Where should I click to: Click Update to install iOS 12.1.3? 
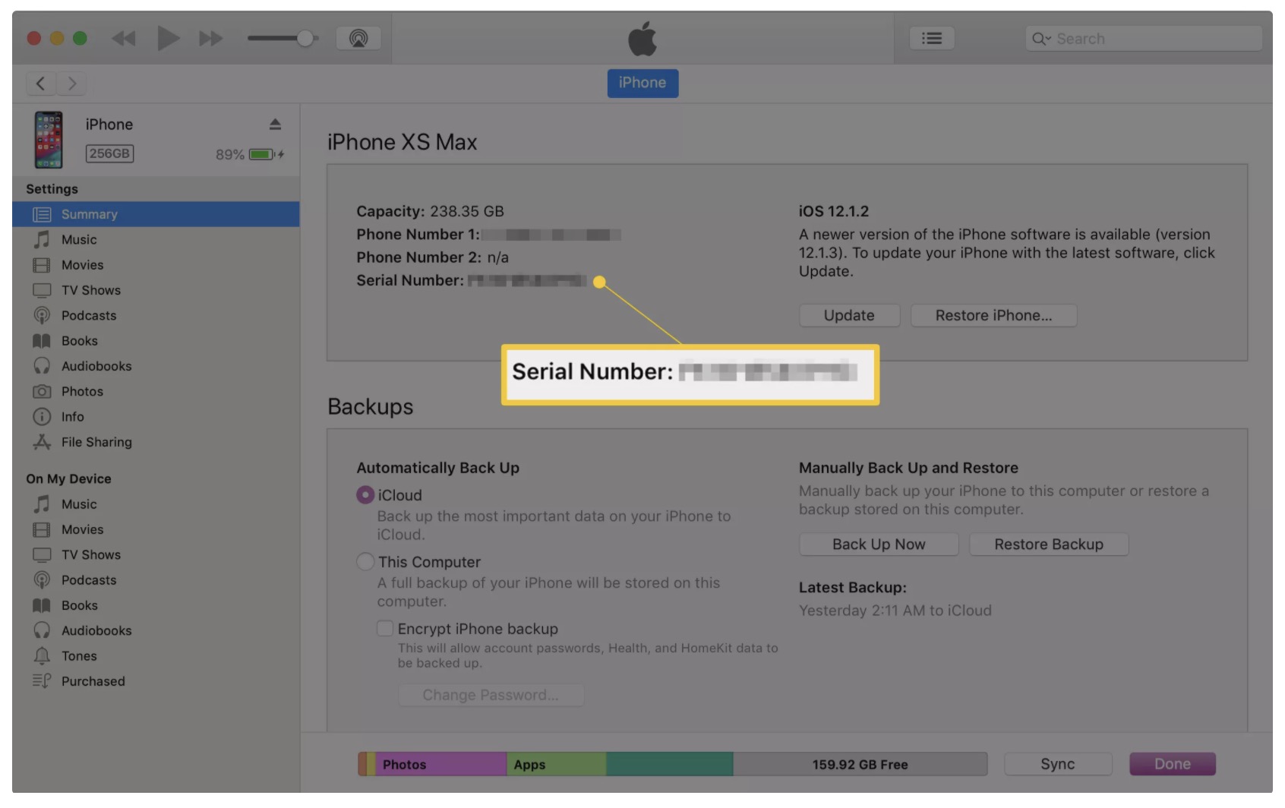coord(848,315)
